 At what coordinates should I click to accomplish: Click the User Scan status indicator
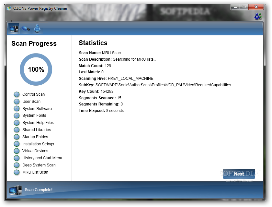17,102
